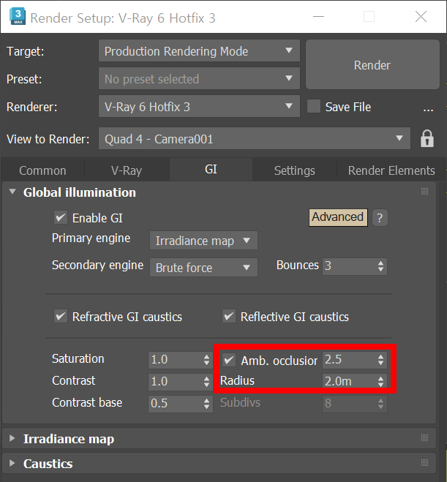This screenshot has width=447, height=482.
Task: Click the lock view icon
Action: (427, 139)
